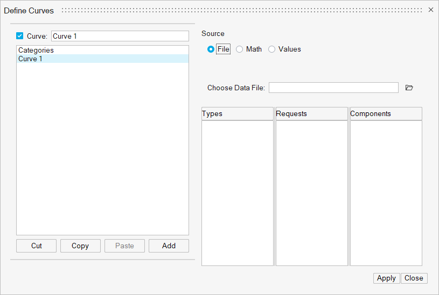Focus the Choose Data File input box
The height and width of the screenshot is (295, 439).
point(333,88)
